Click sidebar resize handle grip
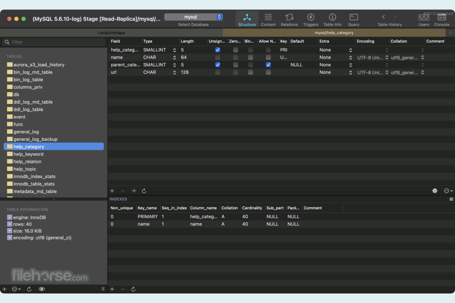This screenshot has height=303, width=455. coord(103,289)
